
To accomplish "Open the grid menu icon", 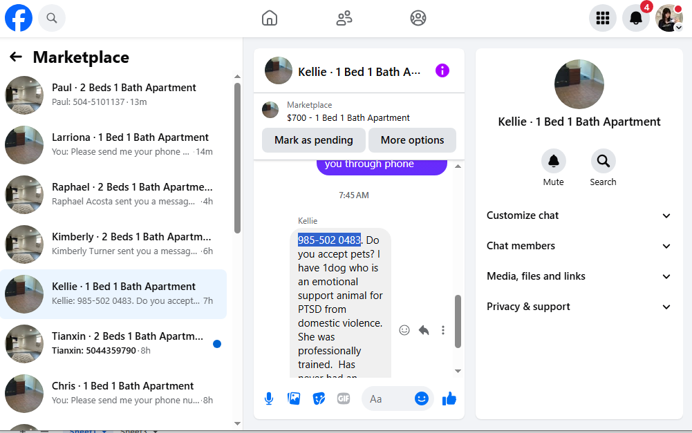I will click(602, 18).
